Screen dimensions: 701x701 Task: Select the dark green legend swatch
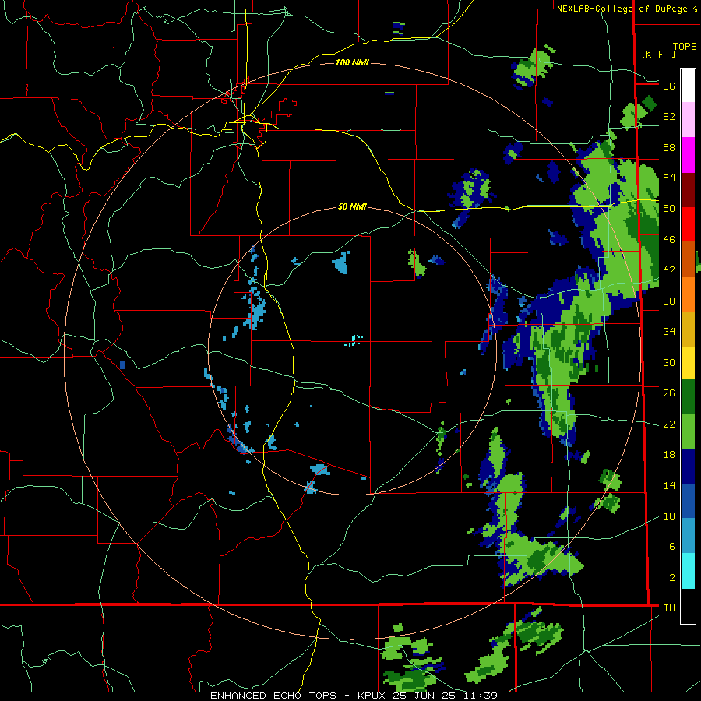click(x=688, y=396)
